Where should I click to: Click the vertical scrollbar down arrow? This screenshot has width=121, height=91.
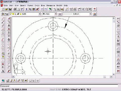tap(114, 74)
